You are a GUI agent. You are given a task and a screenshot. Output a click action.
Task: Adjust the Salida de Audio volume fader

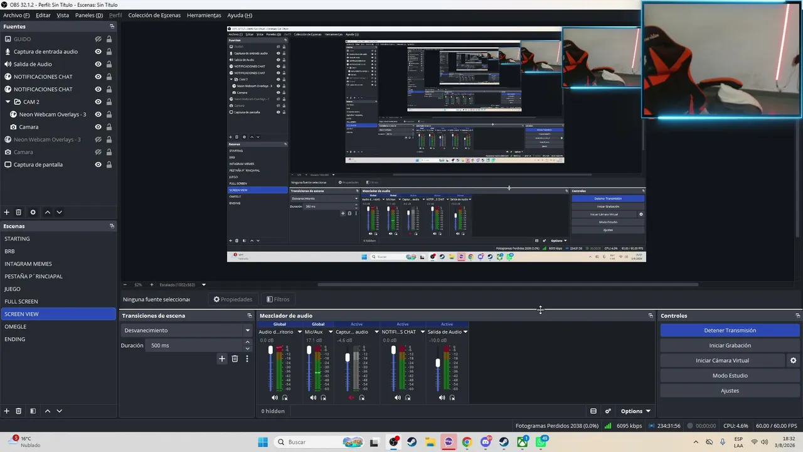click(x=437, y=363)
